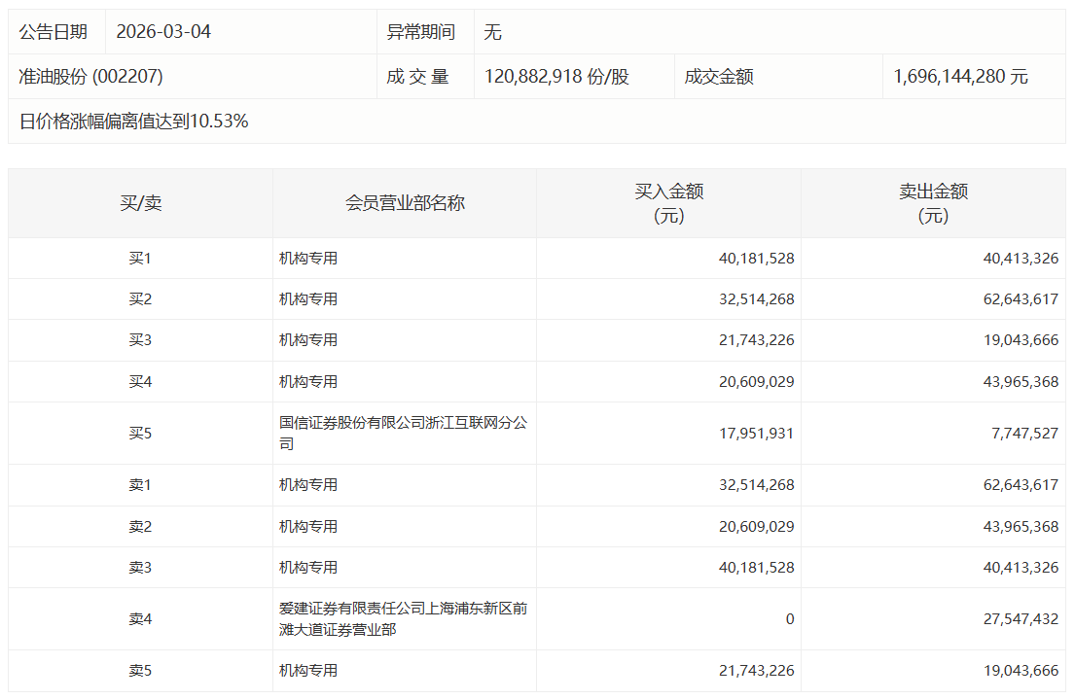Click the buy amount 17,951,931 in row 买5
Viewport: 1075px width, 699px height.
(762, 433)
